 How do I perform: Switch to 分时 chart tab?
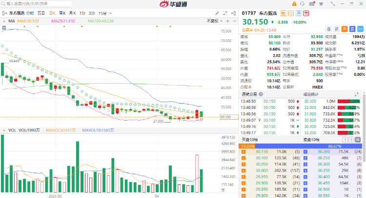[x=30, y=13]
